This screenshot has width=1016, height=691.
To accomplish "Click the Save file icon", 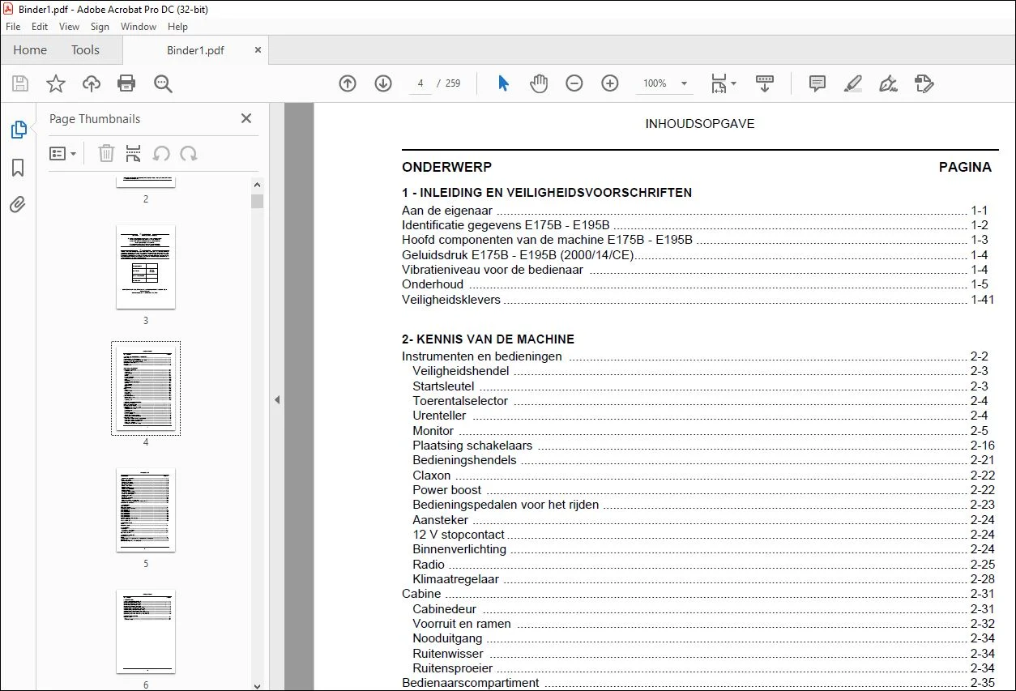I will pyautogui.click(x=20, y=83).
